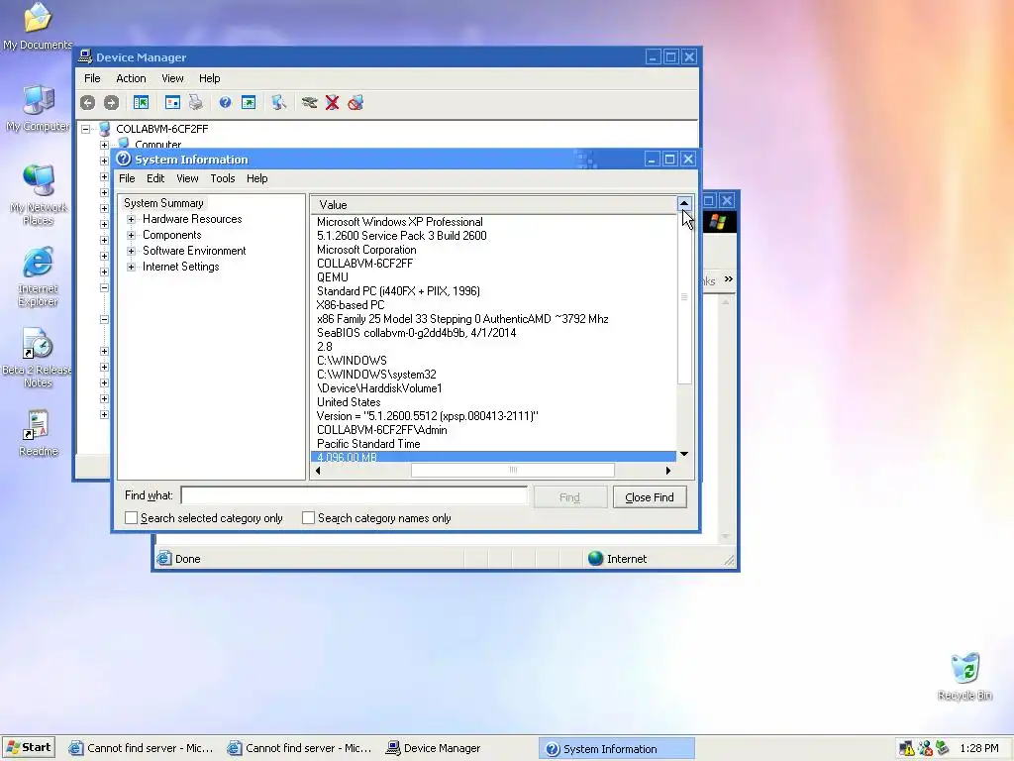Viewport: 1014px width, 761px height.
Task: Expand Software Environment node
Action: click(x=132, y=251)
